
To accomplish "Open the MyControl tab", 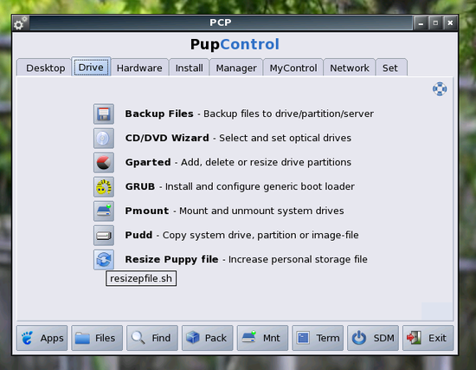I will [293, 68].
